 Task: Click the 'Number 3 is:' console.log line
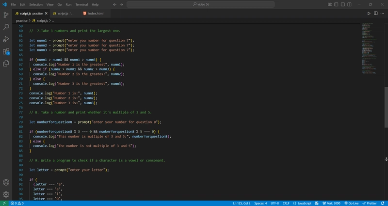click(64, 103)
